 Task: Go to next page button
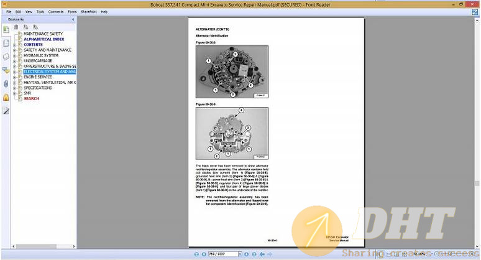[x=247, y=254]
